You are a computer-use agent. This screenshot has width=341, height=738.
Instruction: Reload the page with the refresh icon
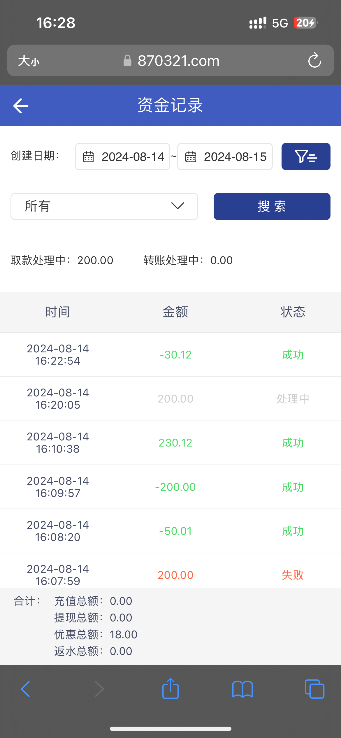click(314, 61)
